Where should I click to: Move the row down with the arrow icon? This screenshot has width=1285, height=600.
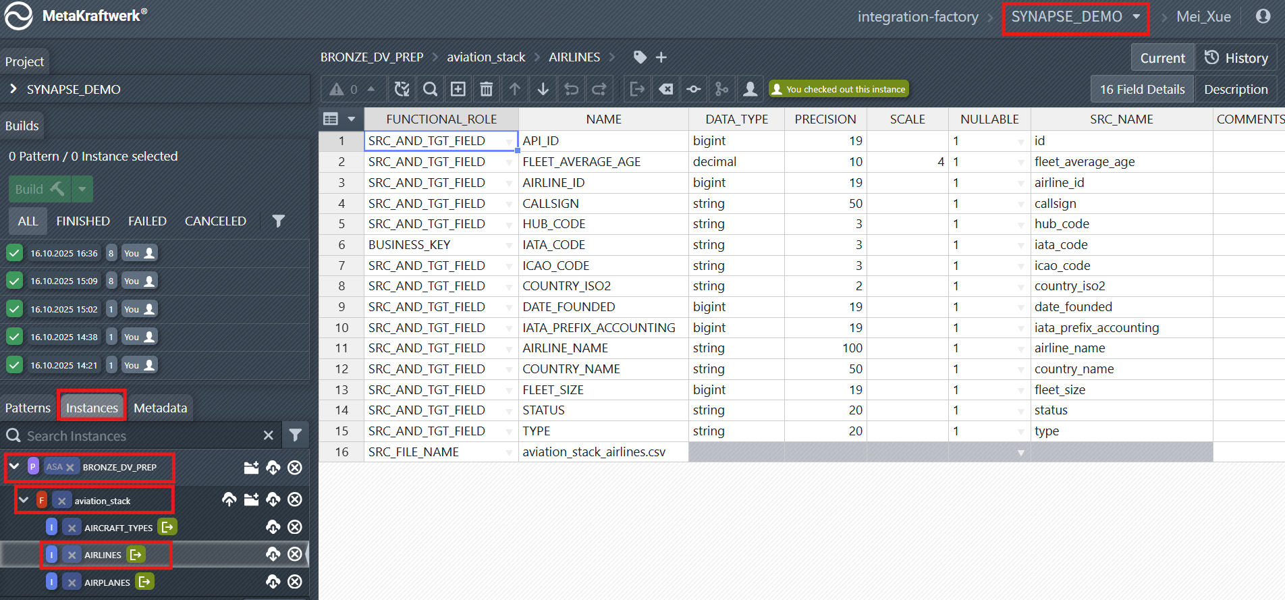(543, 89)
